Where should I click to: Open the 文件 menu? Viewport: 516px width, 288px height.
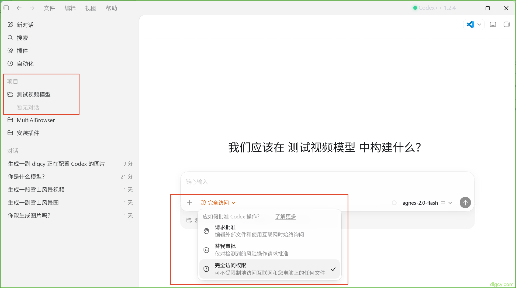(49, 8)
